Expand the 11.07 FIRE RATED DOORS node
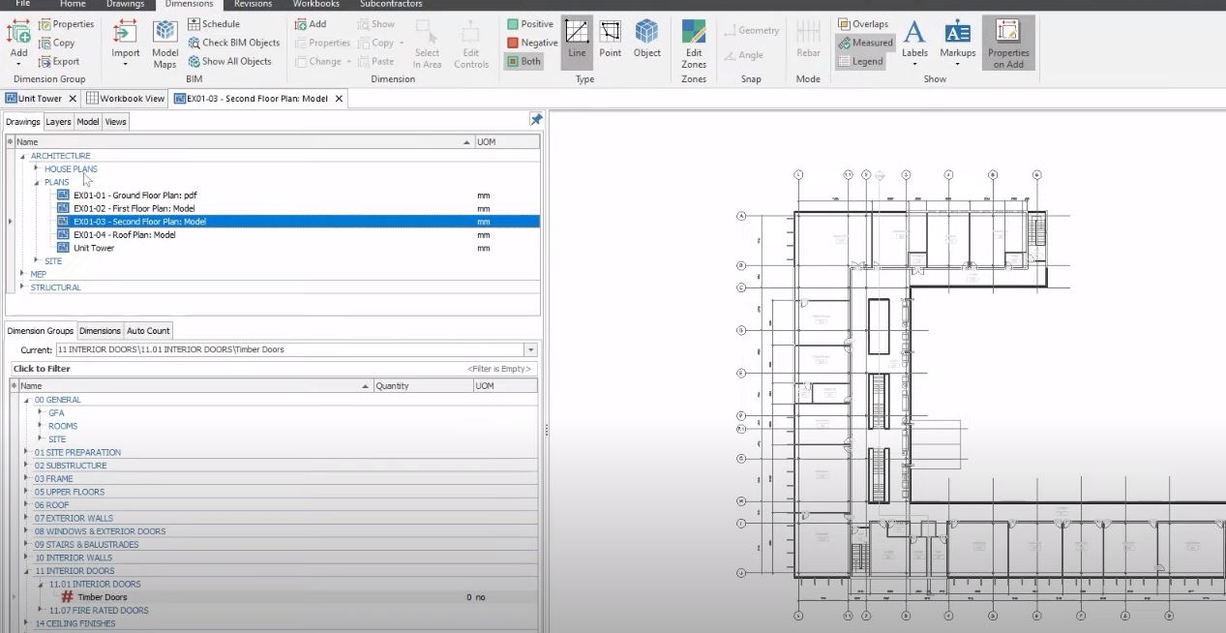Screen dimensions: 1226x633 pyautogui.click(x=41, y=611)
